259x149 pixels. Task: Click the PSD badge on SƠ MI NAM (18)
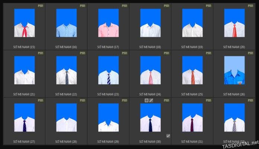point(166,6)
